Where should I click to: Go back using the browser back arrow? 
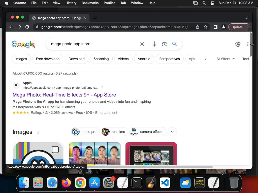pos(11,27)
